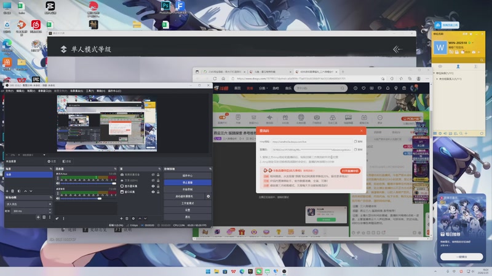Open the 文件(F) menu in OBS
The width and height of the screenshot is (492, 276).
[9, 91]
